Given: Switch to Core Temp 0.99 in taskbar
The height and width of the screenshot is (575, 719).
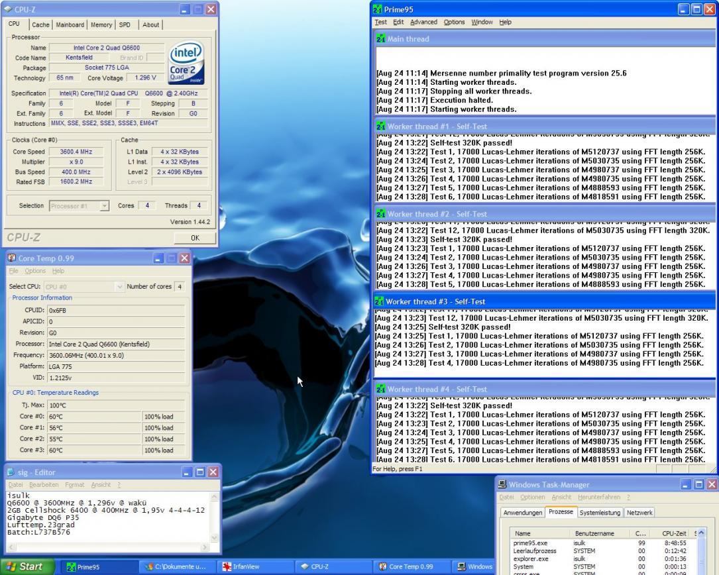Looking at the screenshot, I should pos(410,567).
